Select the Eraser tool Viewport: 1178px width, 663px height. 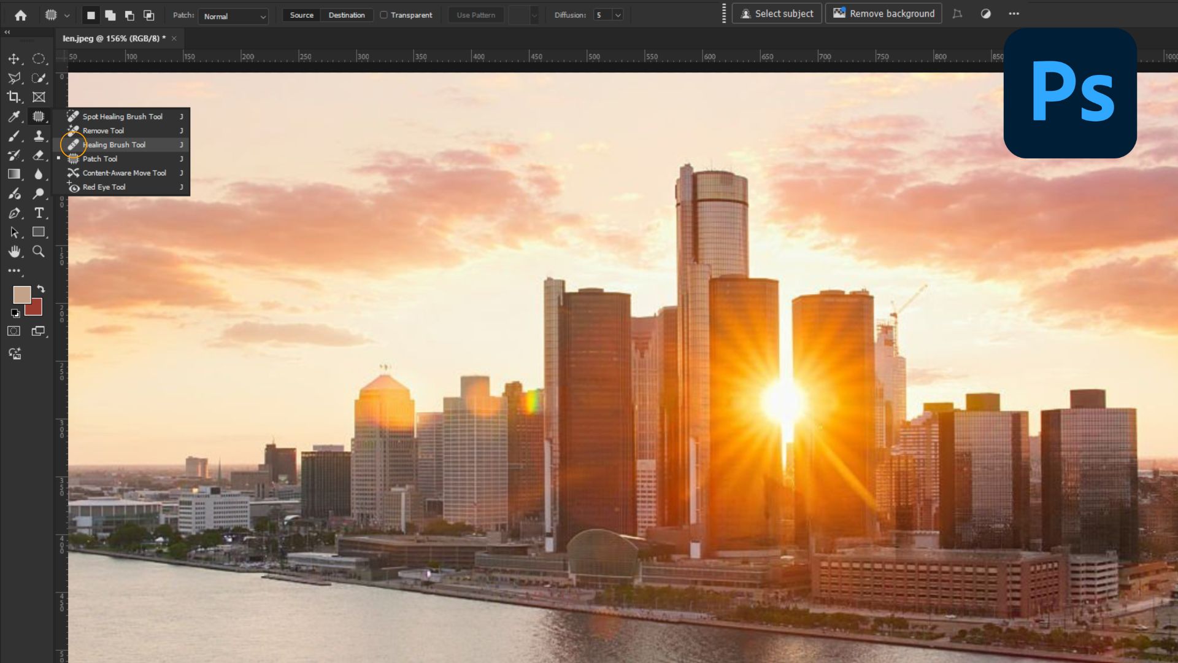[39, 155]
